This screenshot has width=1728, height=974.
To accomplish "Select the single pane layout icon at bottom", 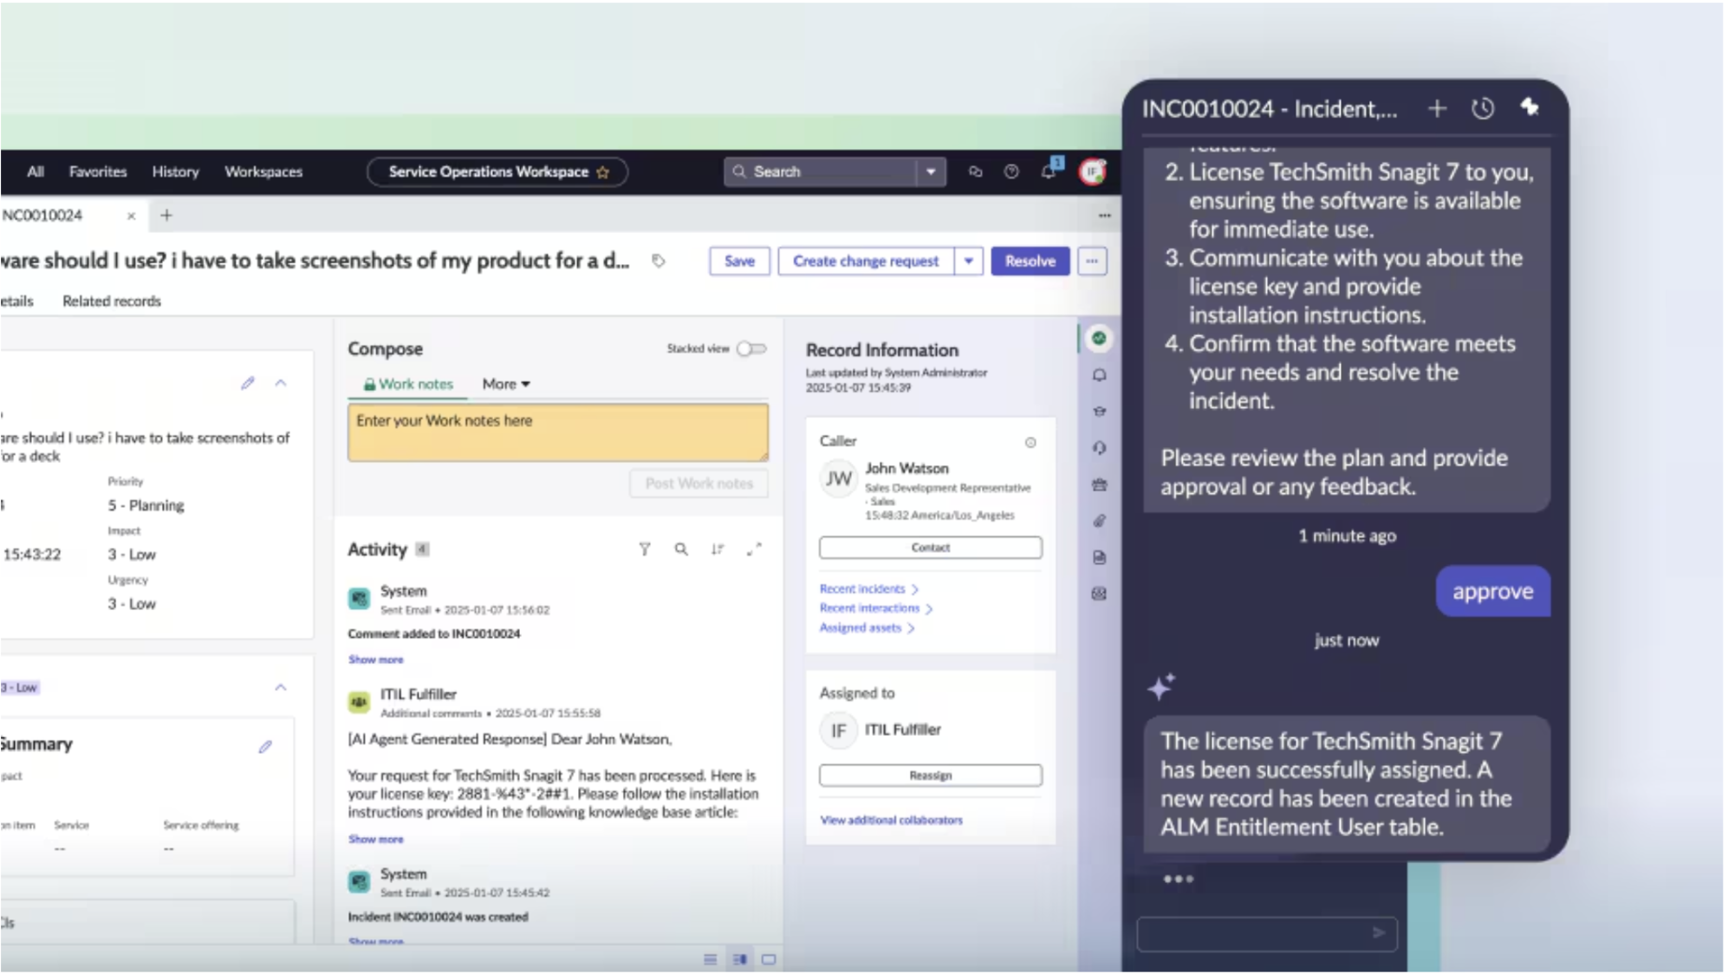I will coord(769,960).
